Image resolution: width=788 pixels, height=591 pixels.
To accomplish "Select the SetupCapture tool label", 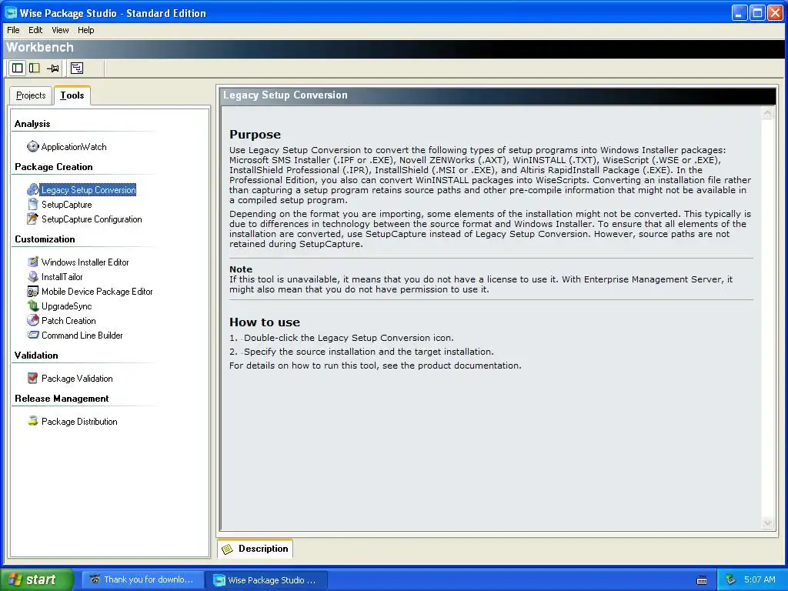I will (67, 205).
